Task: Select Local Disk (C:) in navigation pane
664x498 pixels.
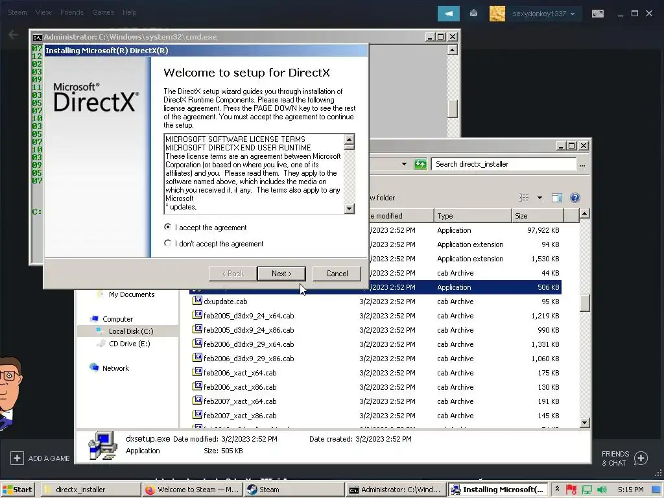Action: tap(131, 331)
